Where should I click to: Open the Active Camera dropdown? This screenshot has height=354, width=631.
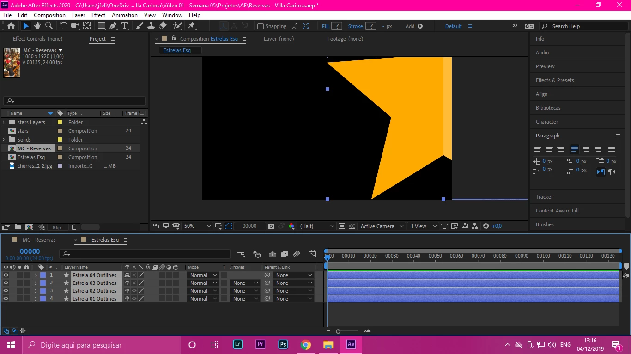point(382,226)
